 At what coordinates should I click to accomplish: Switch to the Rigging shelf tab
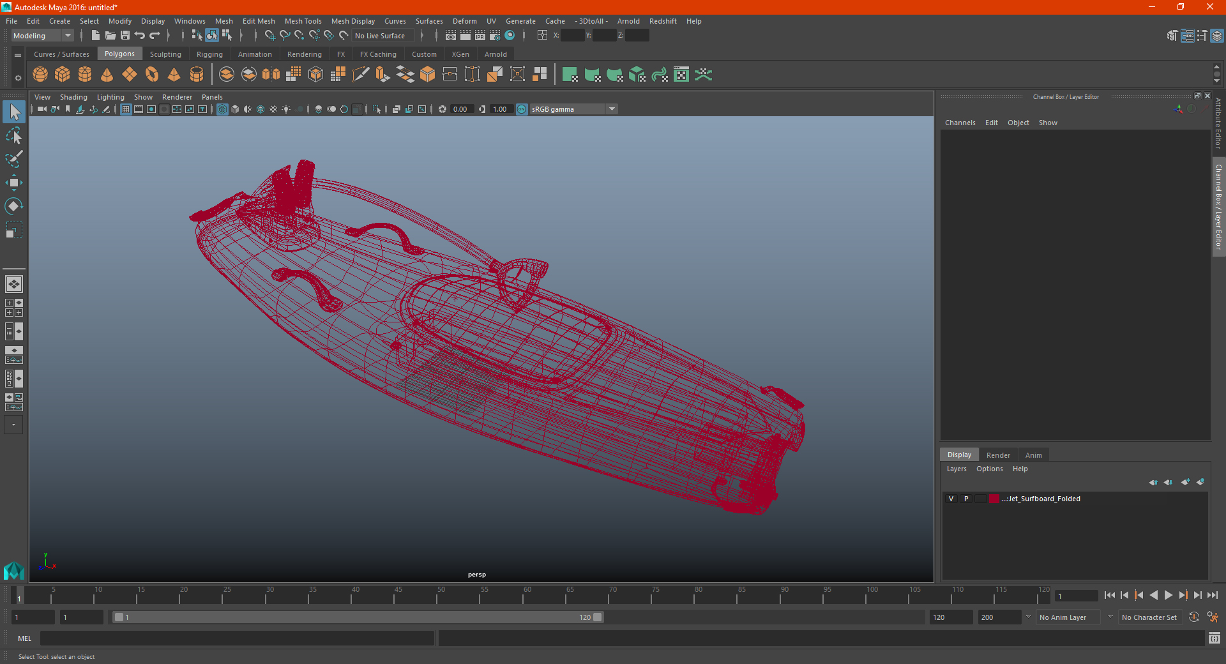(209, 54)
